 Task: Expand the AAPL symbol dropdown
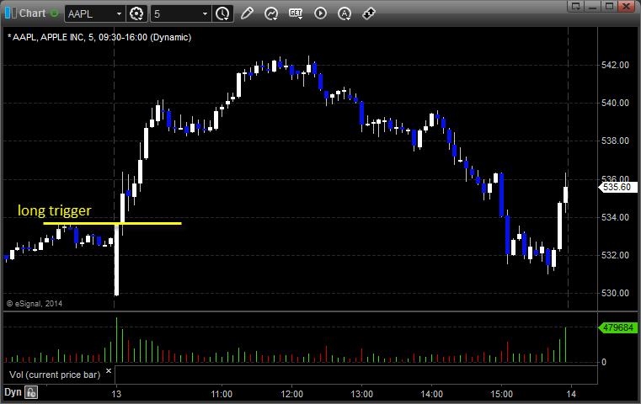pos(119,14)
